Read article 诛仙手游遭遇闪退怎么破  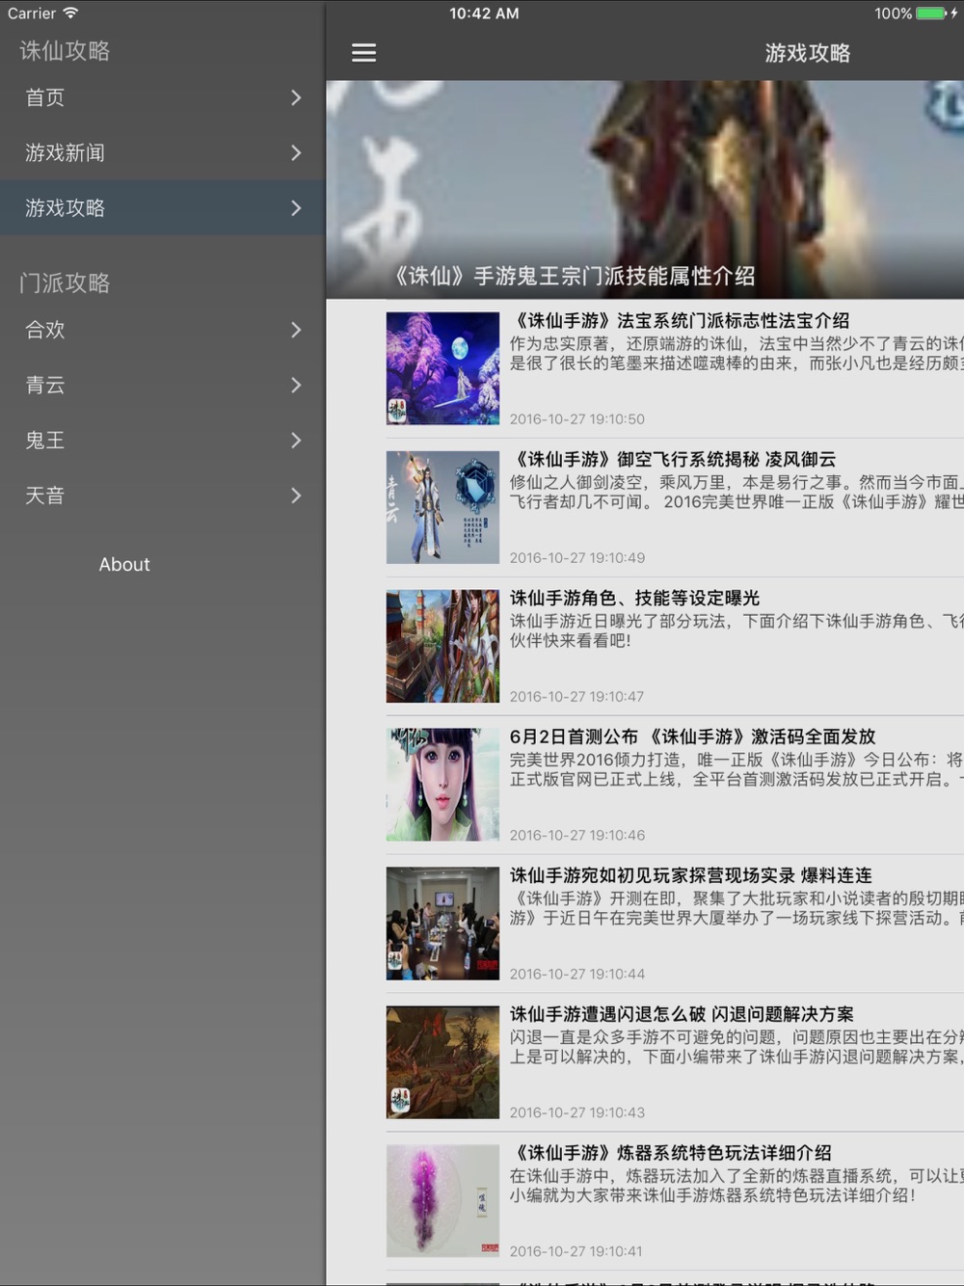coord(682,1015)
